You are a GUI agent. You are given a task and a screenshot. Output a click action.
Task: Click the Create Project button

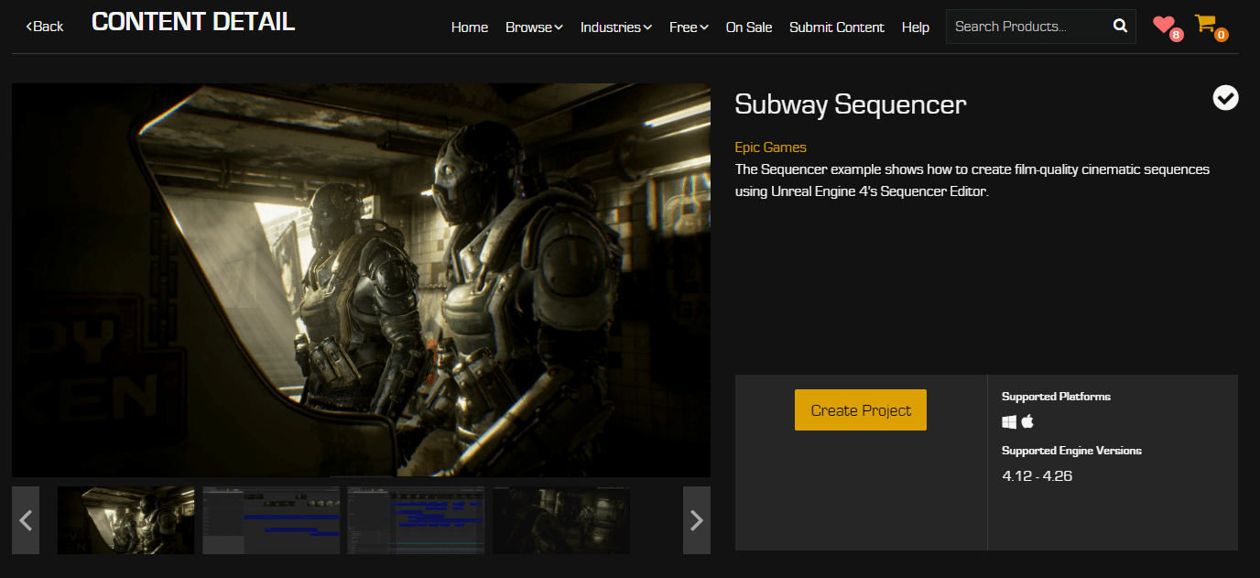(x=861, y=410)
